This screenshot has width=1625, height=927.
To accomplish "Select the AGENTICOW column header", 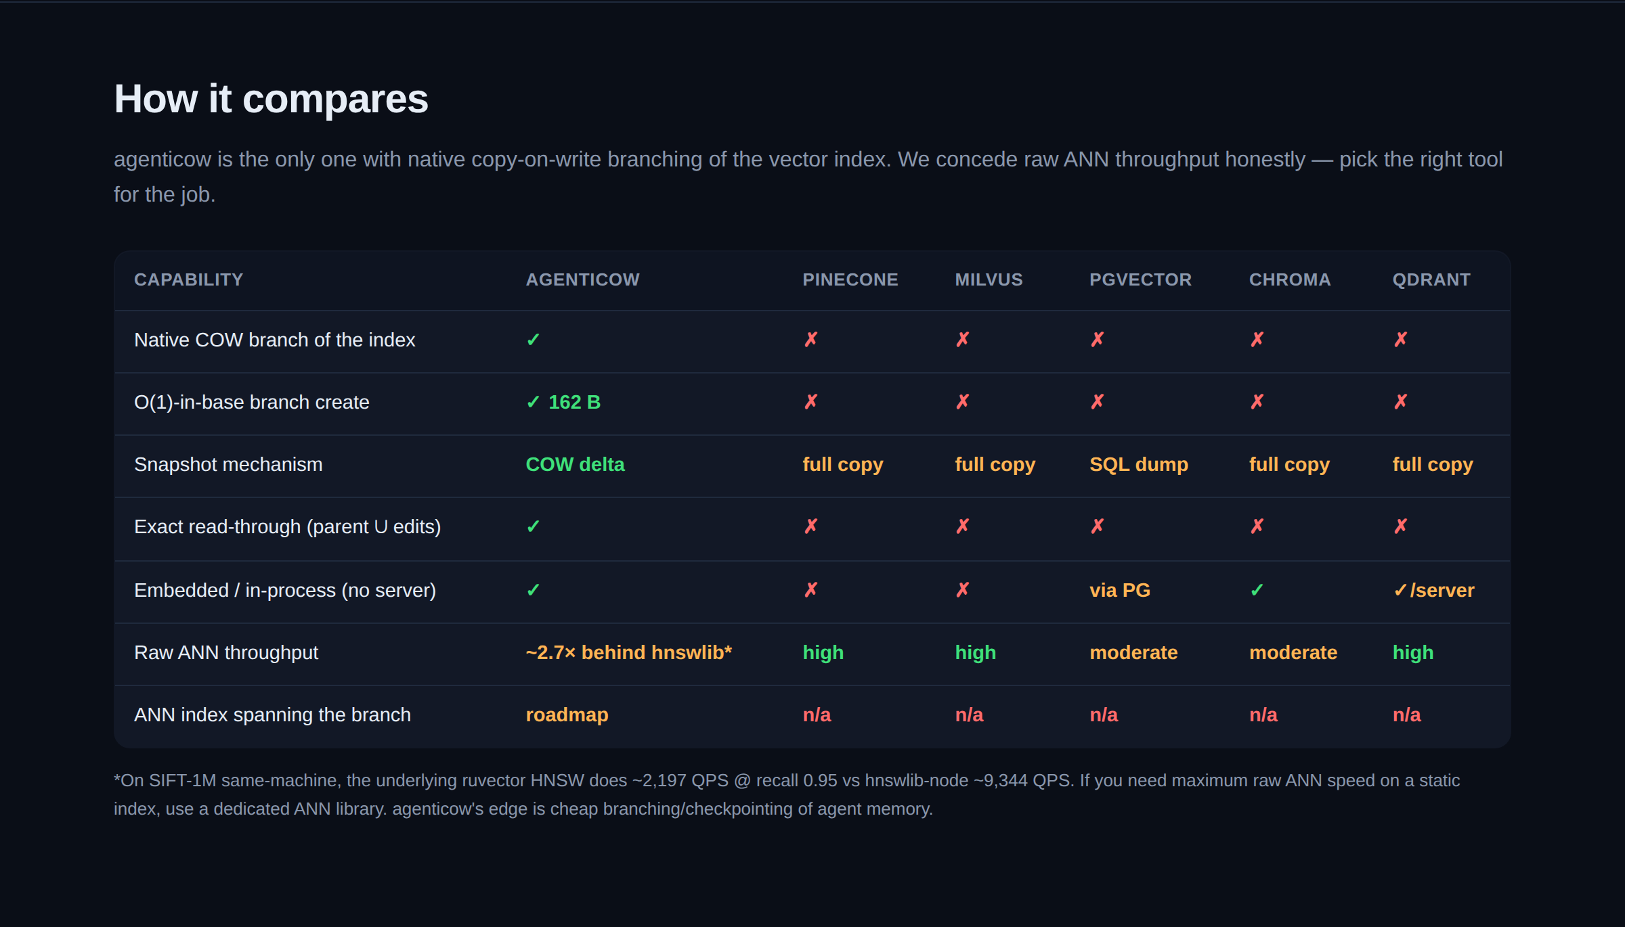I will (x=582, y=279).
